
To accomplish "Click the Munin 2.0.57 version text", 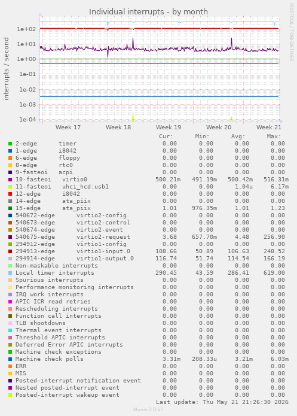I will coord(148,409).
